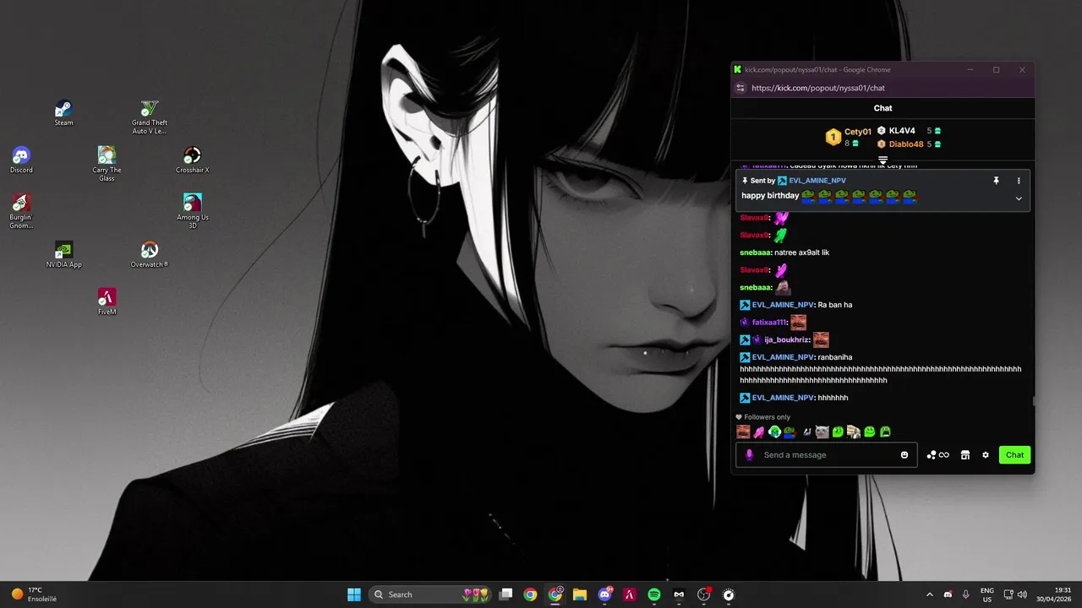
Task: Click the chat scrollbar thumb
Action: click(1033, 401)
